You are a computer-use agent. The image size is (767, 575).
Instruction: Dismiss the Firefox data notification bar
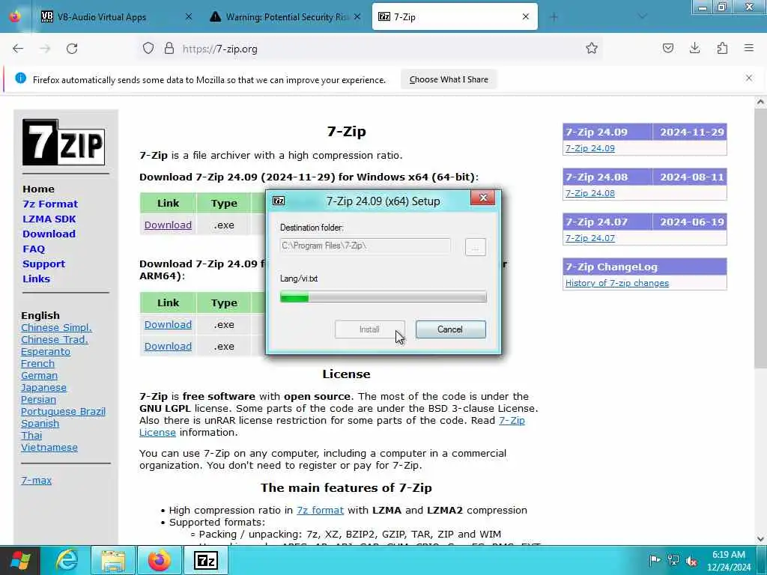tap(749, 78)
